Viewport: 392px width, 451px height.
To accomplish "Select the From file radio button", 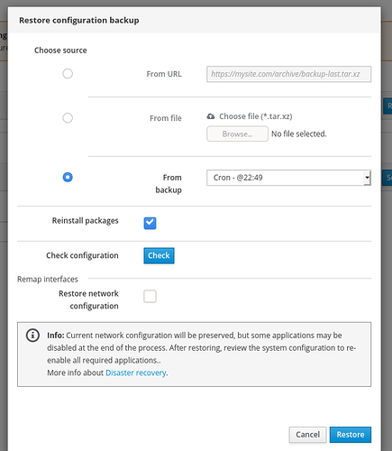I will (68, 118).
